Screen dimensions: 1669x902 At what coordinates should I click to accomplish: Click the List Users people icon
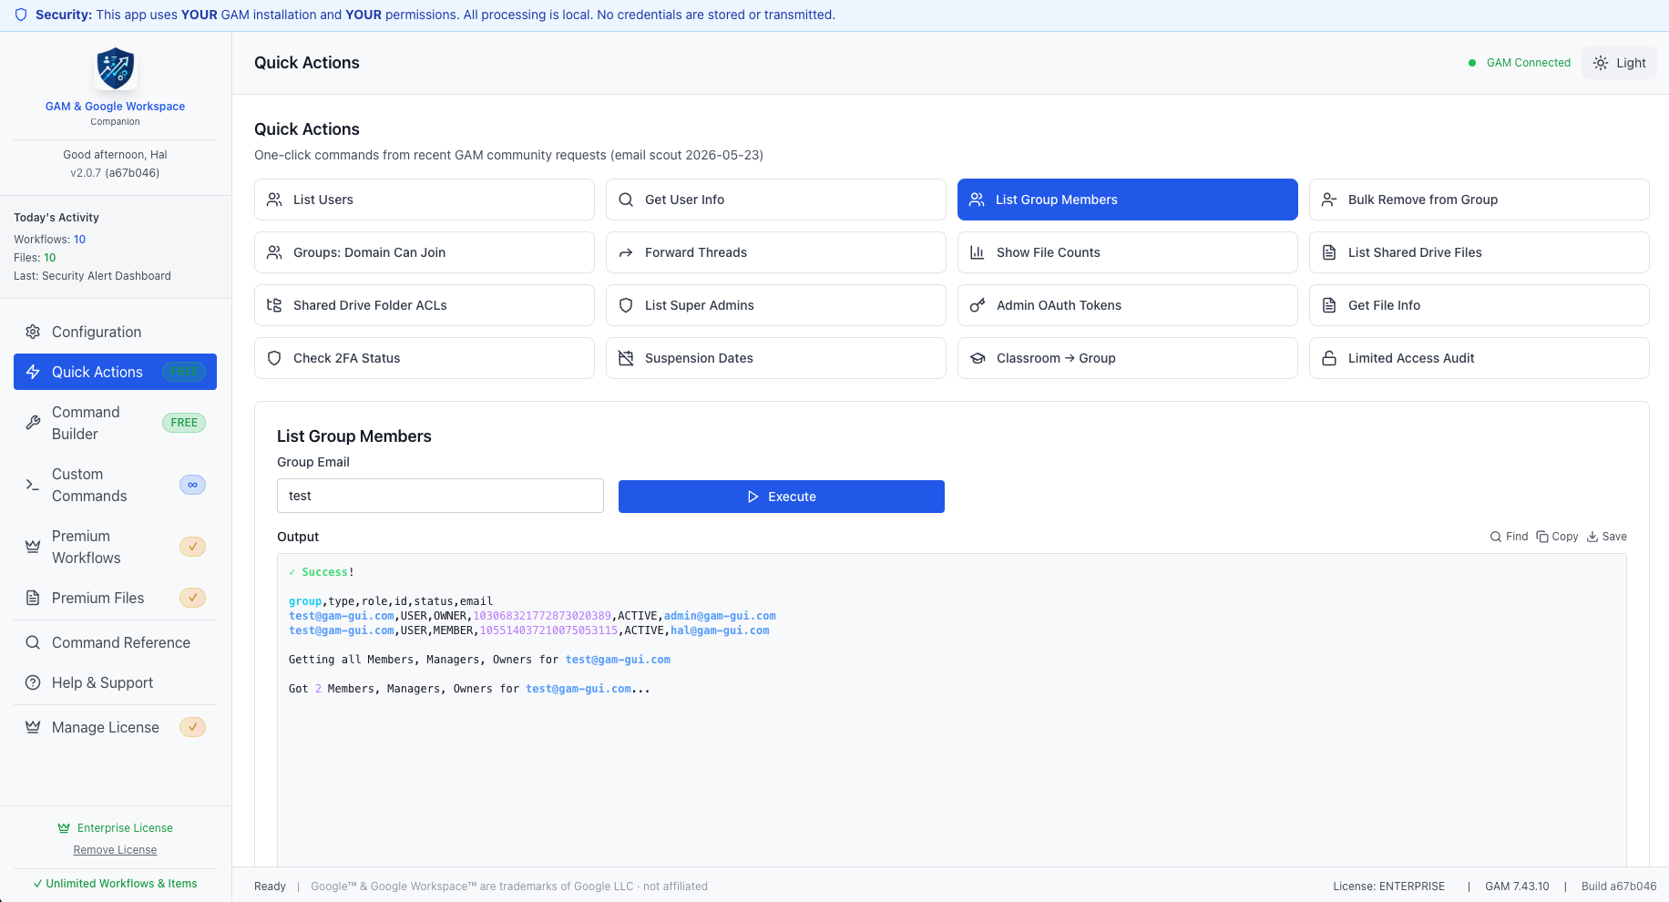(274, 200)
